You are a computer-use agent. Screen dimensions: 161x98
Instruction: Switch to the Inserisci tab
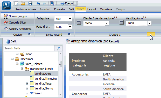pos(45,9)
